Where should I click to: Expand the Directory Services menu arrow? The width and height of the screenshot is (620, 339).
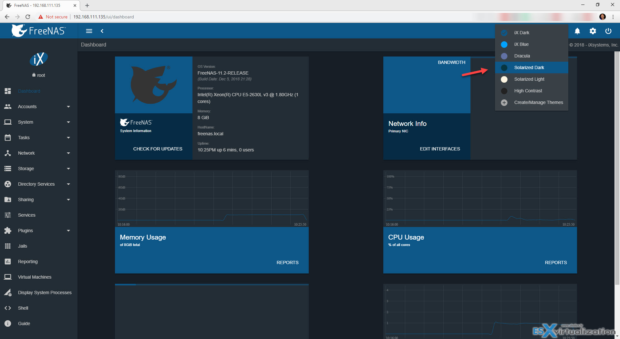[68, 184]
